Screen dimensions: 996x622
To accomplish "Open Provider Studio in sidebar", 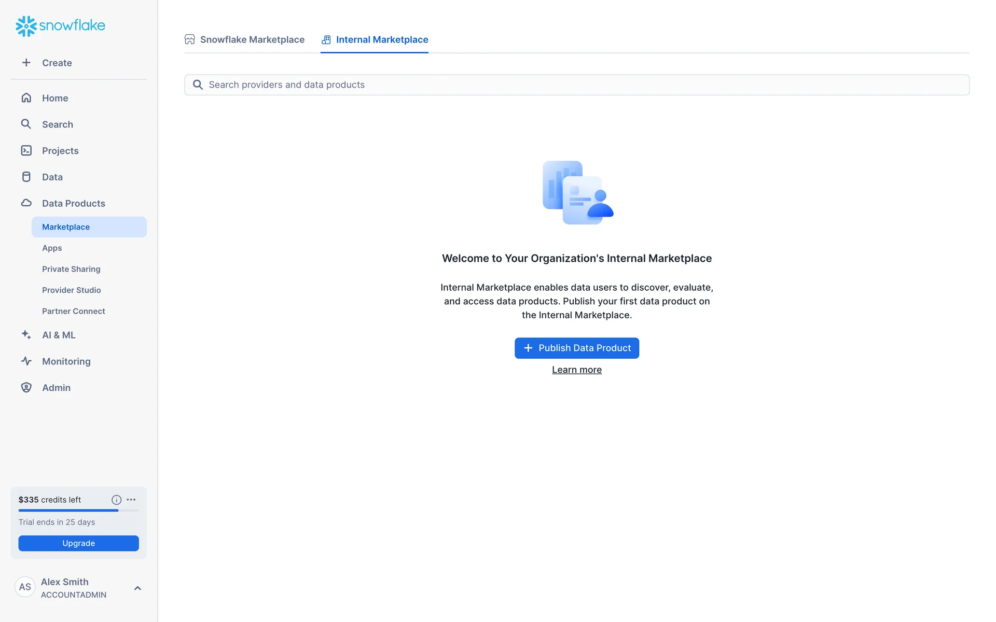I will coord(72,290).
